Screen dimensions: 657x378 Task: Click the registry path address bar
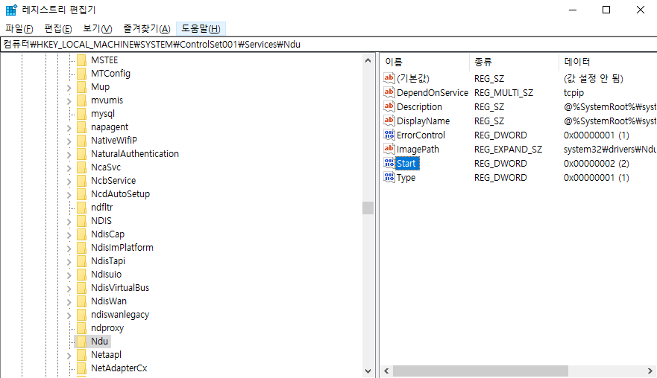328,44
